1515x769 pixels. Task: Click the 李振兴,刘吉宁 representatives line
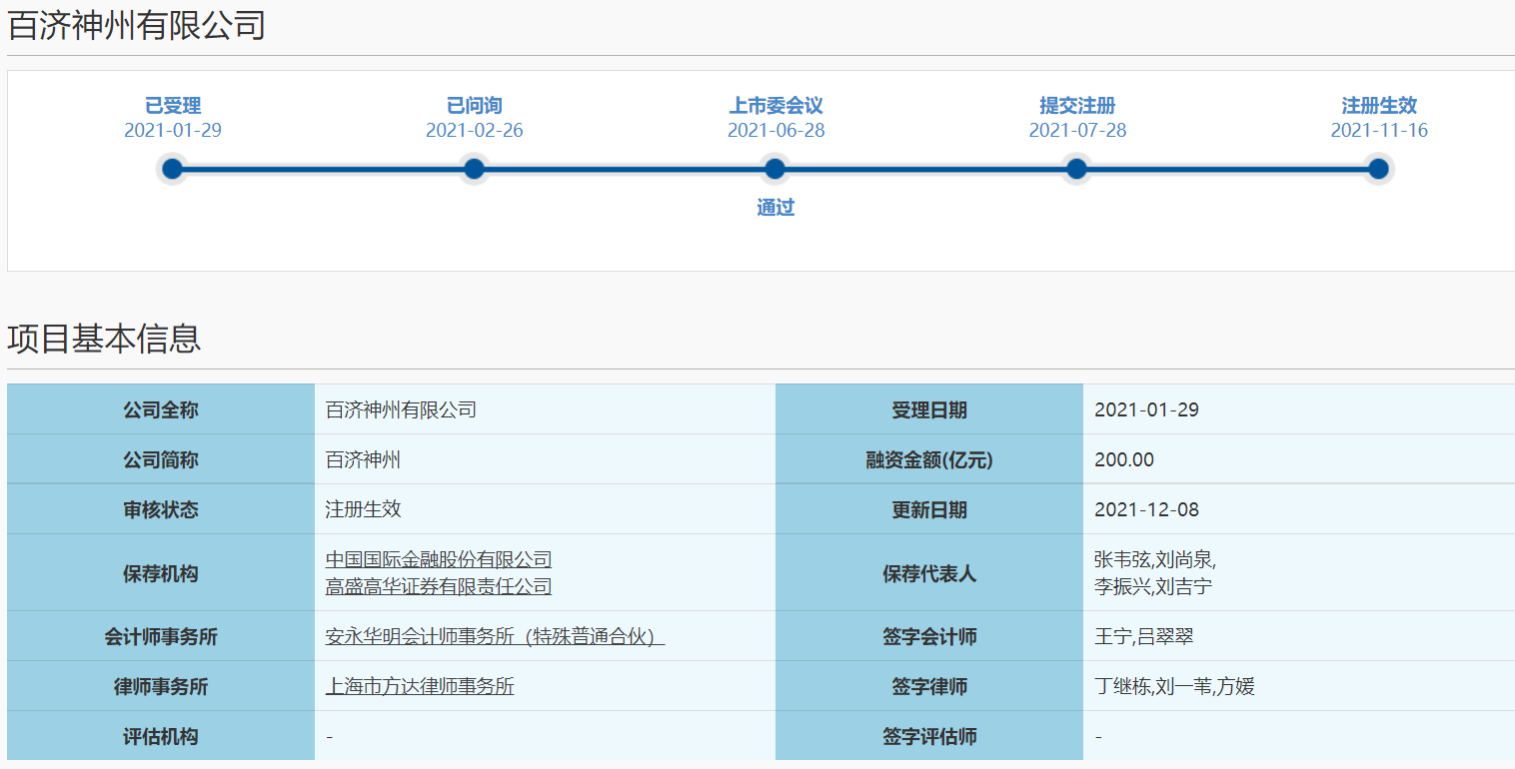[1154, 586]
